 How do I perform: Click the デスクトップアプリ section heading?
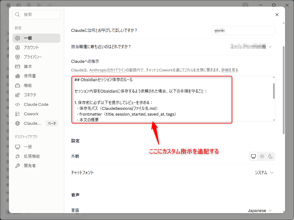(x=26, y=137)
